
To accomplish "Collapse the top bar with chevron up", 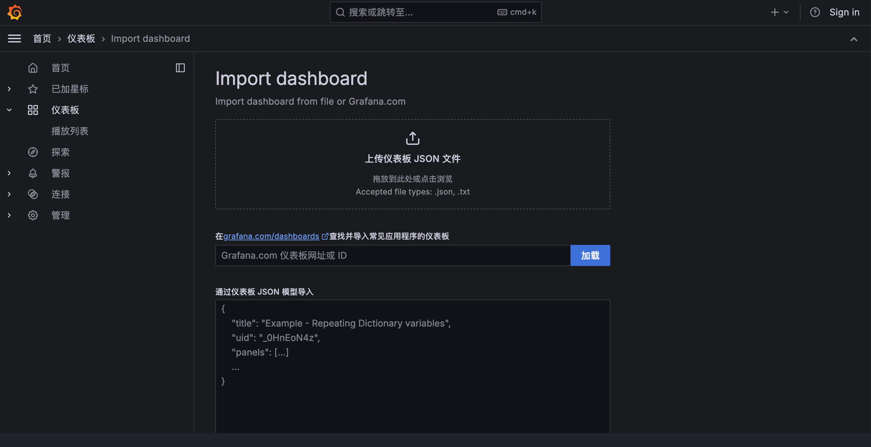I will [x=854, y=39].
